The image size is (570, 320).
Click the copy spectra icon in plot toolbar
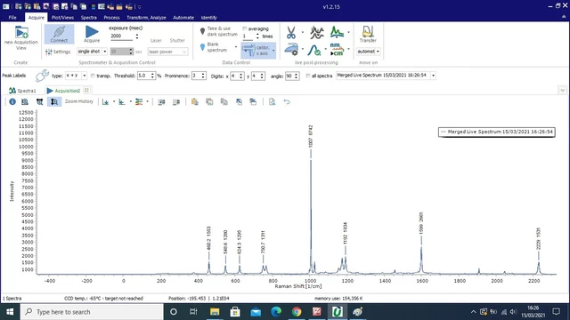(x=209, y=102)
